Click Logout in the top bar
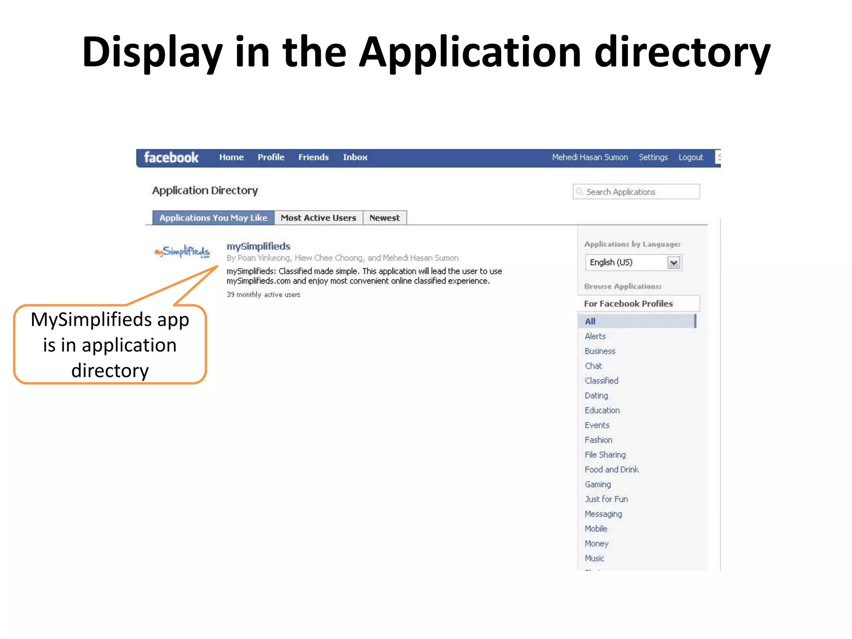 click(691, 157)
